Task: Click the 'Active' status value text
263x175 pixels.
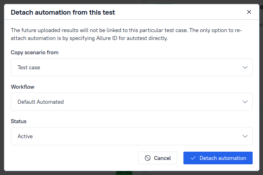Action: click(x=25, y=136)
